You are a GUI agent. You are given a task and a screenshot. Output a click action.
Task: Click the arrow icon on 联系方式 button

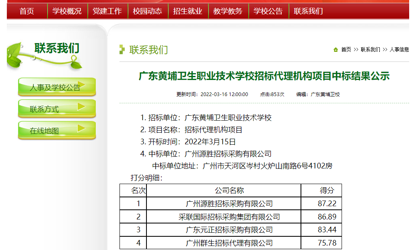pos(81,107)
